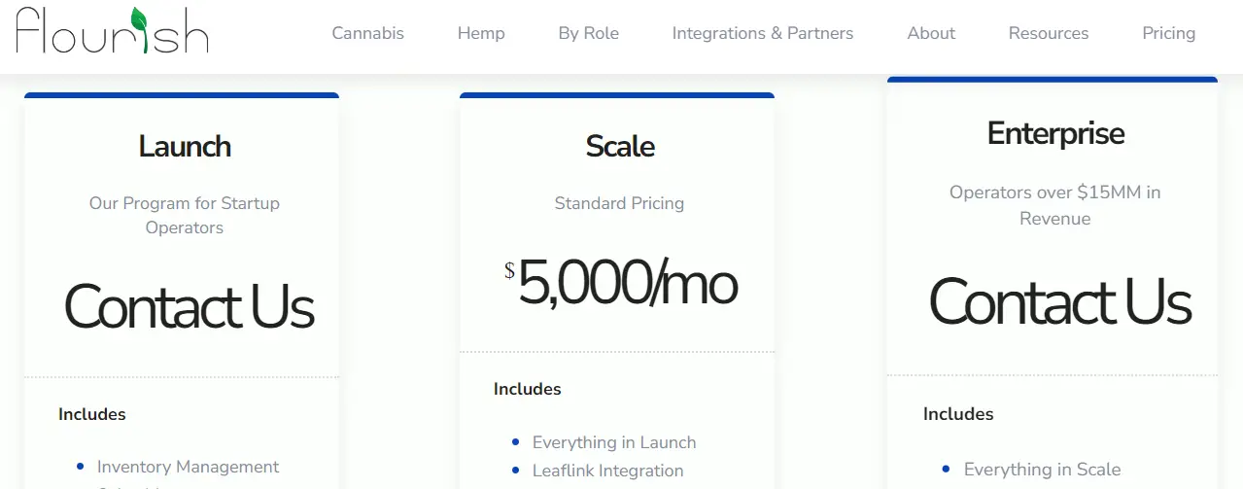
Task: Click Everything in Launch item
Action: pyautogui.click(x=614, y=442)
